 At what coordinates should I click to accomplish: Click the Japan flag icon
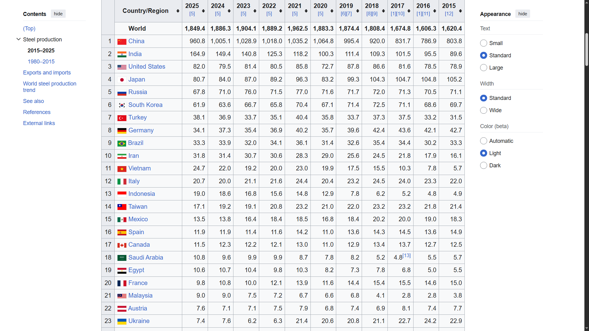click(x=122, y=80)
